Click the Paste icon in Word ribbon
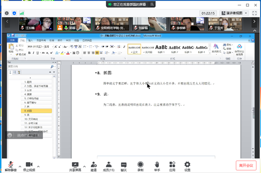This screenshot has width=261, height=173. coord(11,47)
